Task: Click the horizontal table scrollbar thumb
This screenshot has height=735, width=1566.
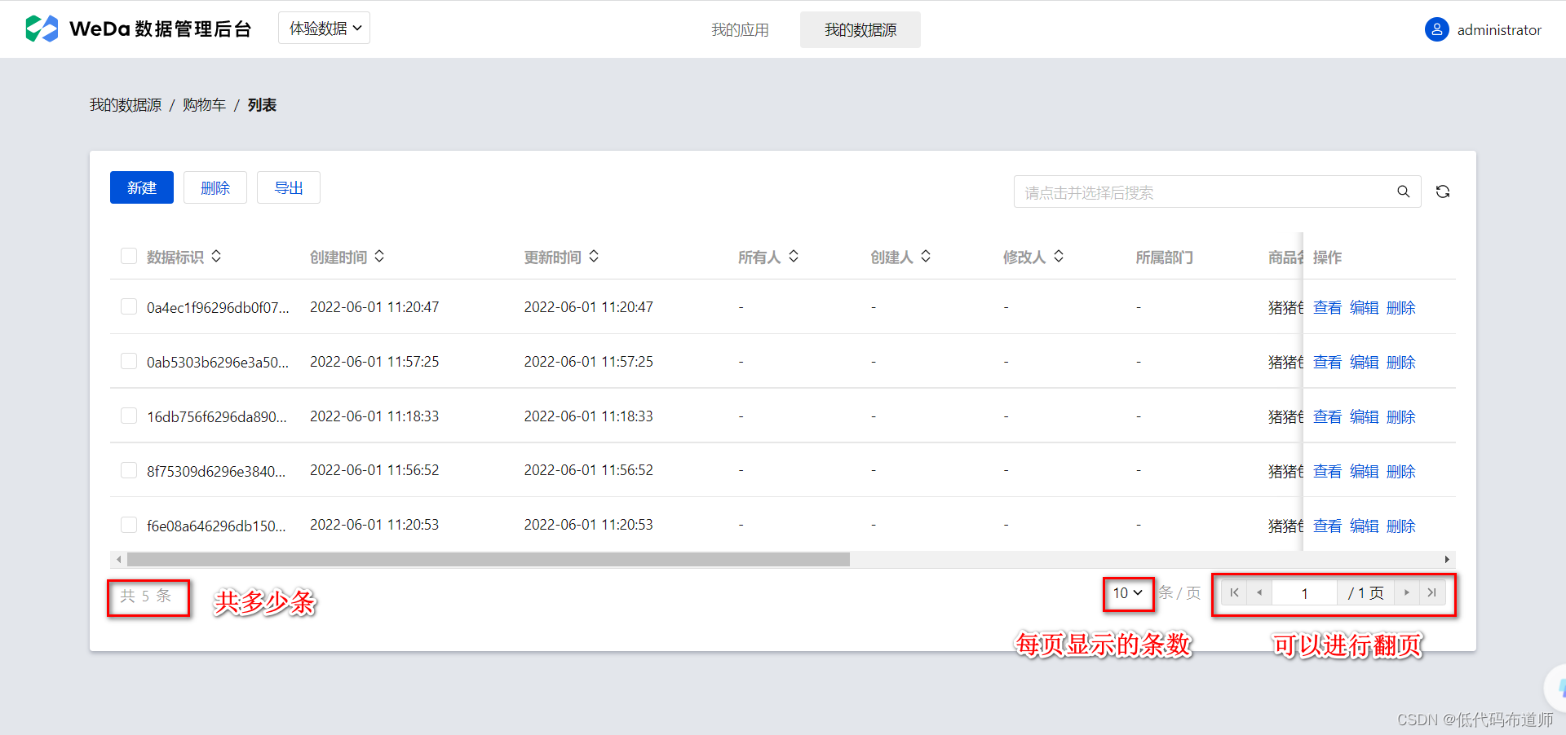Action: coord(489,559)
